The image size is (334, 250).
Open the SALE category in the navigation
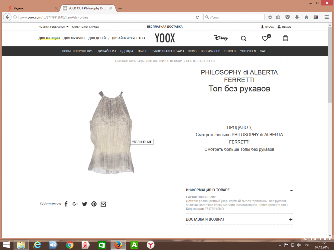coord(264,51)
